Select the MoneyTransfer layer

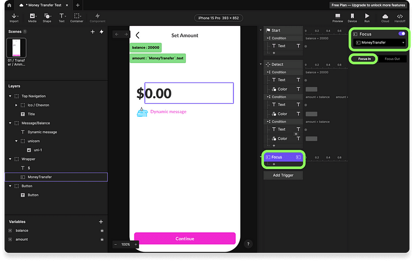tap(56, 177)
